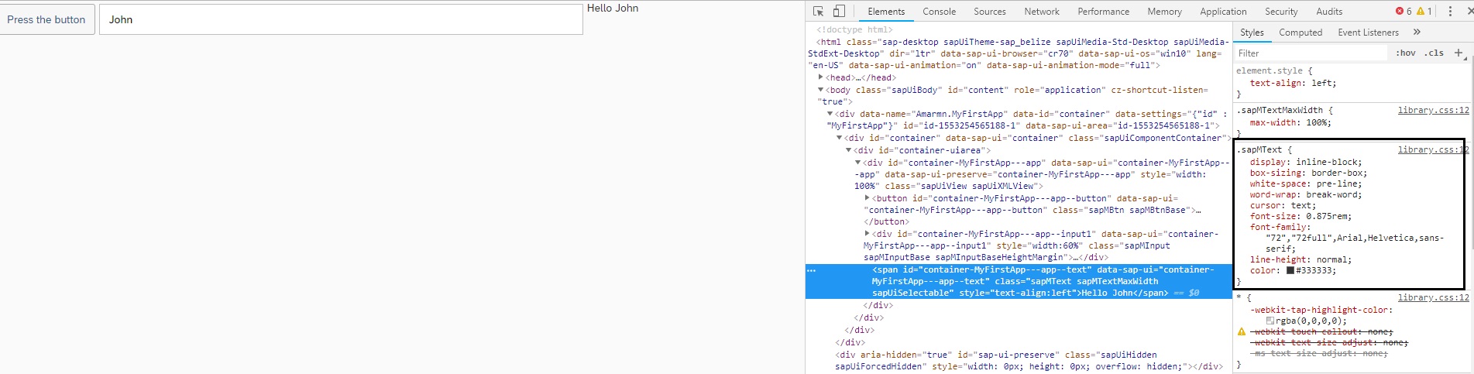Open the Memory tab
1474x374 pixels.
tap(1165, 12)
